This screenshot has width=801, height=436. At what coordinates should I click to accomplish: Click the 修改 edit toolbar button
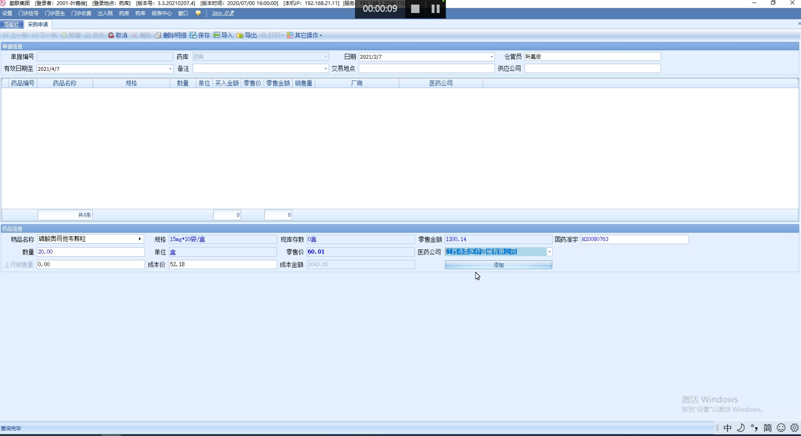click(x=94, y=35)
